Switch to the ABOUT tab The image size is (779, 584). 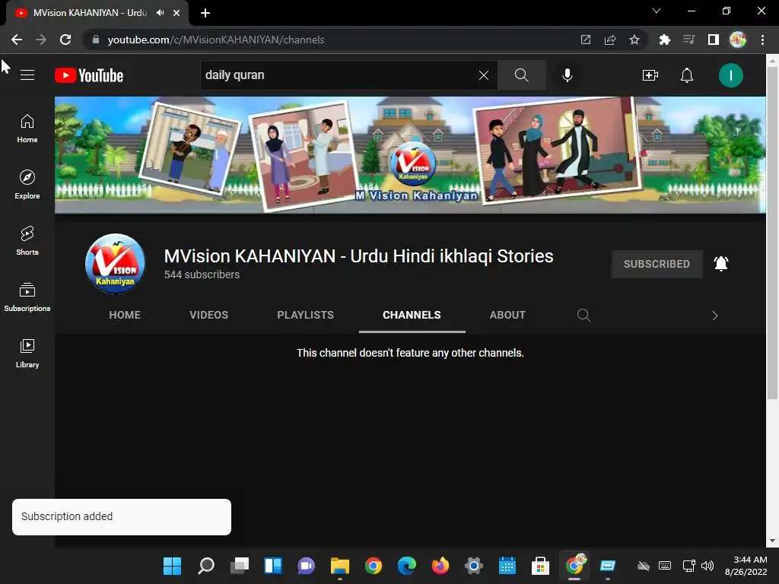(x=507, y=315)
